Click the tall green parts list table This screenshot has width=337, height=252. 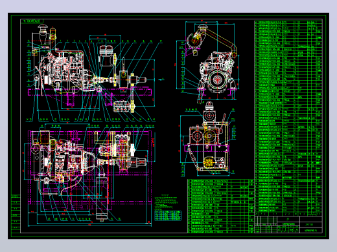point(288,118)
